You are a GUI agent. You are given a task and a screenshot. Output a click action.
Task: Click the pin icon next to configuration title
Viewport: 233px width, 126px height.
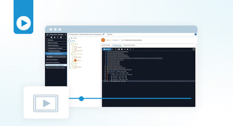(x=104, y=34)
